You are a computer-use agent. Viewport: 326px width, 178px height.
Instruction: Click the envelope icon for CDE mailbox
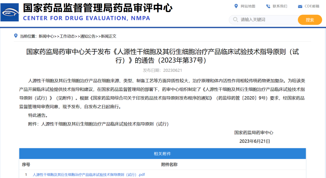300,6
